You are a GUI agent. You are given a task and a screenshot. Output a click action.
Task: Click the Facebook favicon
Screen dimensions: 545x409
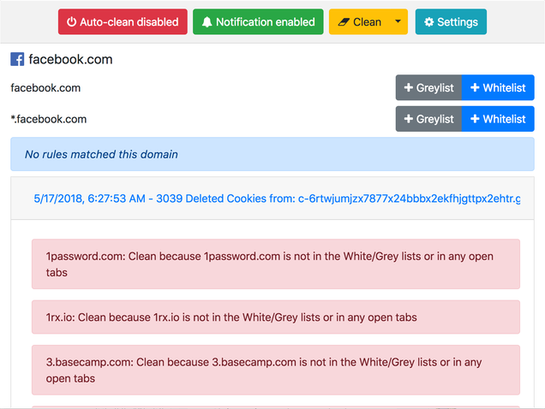coord(17,59)
